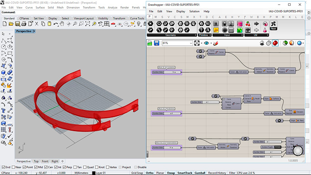Select the red shaded preview icon
The image size is (311, 175).
(275, 43)
